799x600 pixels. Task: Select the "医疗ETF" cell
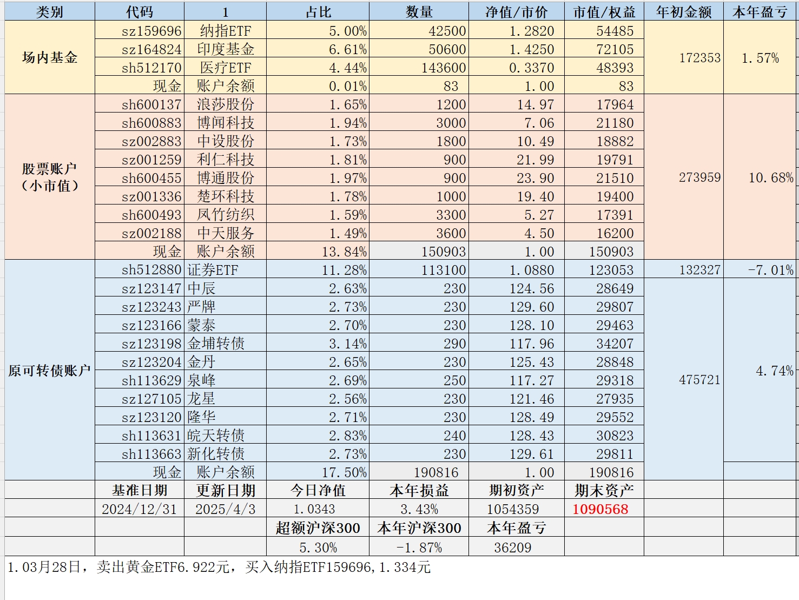pos(226,68)
